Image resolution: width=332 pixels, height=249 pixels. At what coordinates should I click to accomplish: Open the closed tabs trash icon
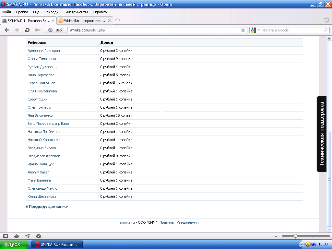click(326, 20)
